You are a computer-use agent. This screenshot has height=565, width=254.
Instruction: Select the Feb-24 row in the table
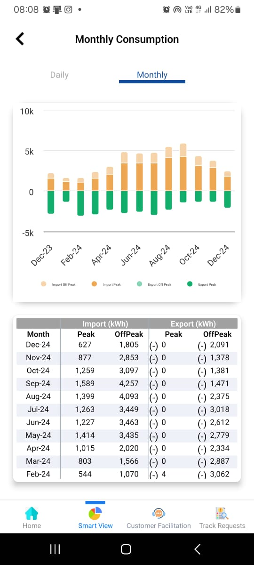[127, 474]
